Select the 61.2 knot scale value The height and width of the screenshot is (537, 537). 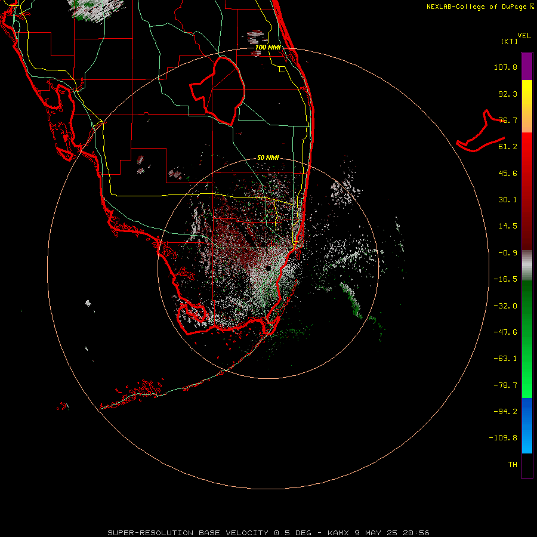coord(508,147)
